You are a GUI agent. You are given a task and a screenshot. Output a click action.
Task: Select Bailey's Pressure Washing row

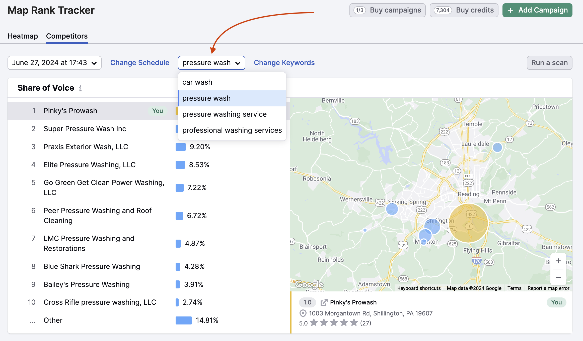tap(149, 285)
